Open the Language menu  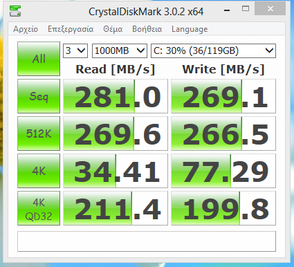coord(190,29)
